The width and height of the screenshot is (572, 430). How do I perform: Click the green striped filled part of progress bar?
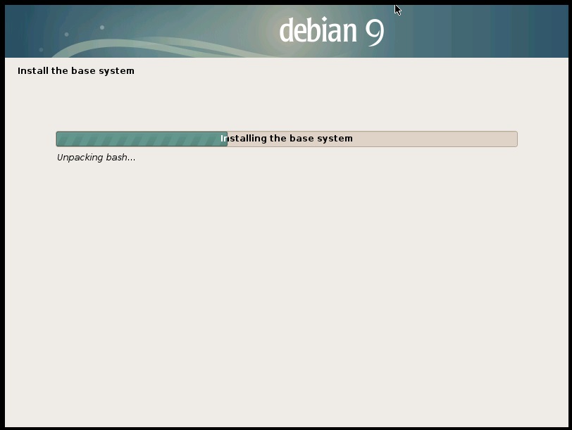(141, 139)
